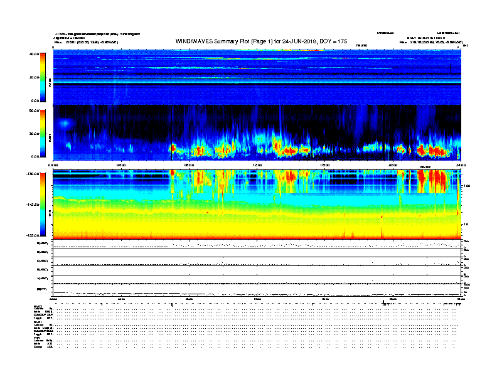Click the 20.00 label on RAD2 scale
The width and height of the screenshot is (497, 384).
click(x=34, y=77)
